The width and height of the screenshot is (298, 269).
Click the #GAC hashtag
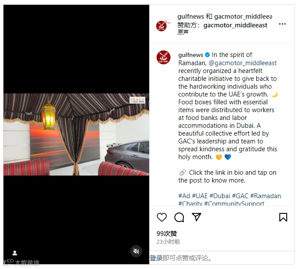coord(240,196)
